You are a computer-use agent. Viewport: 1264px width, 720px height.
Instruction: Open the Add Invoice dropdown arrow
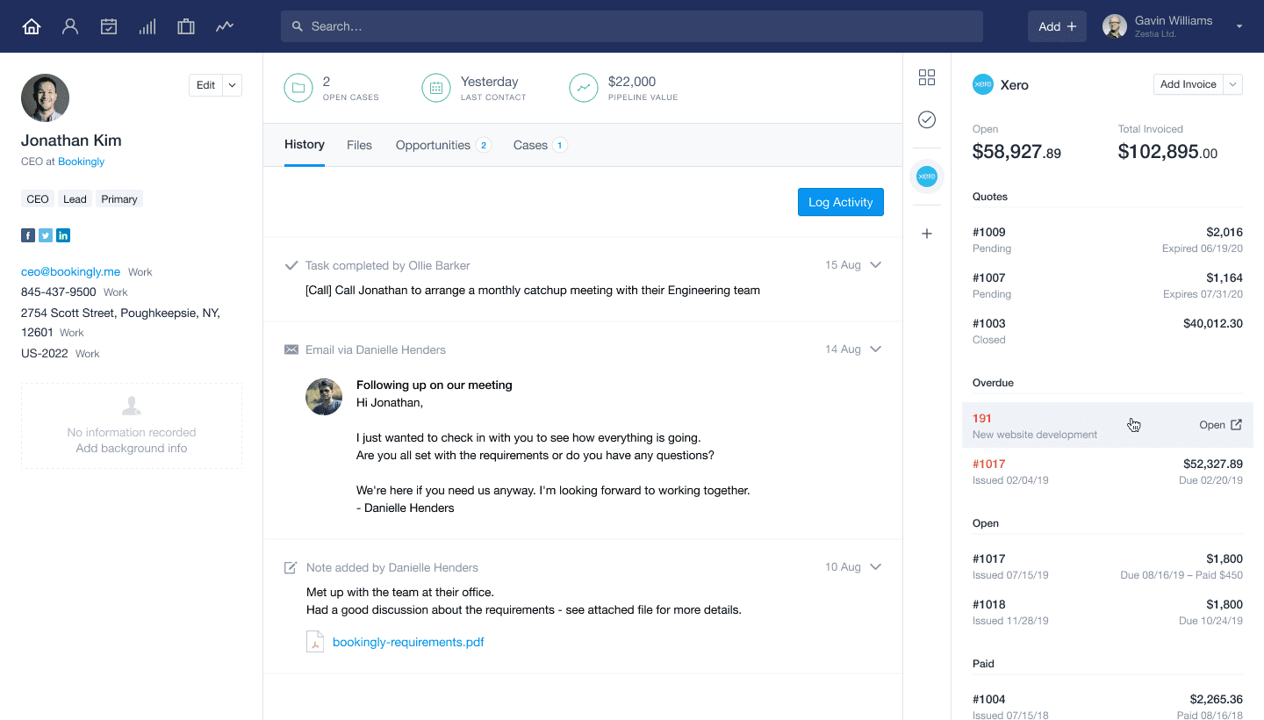(1232, 84)
